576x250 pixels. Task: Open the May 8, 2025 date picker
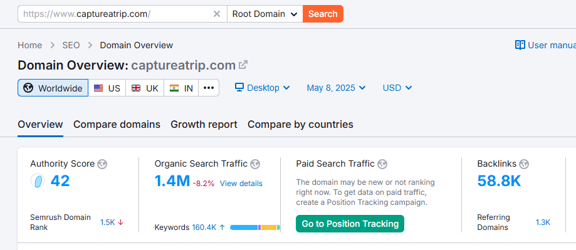coord(336,88)
